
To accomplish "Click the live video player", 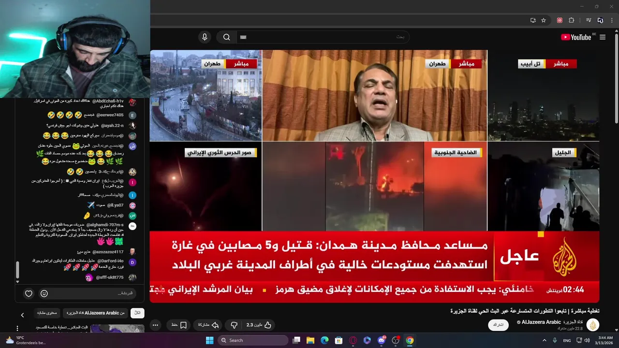I will [x=374, y=176].
